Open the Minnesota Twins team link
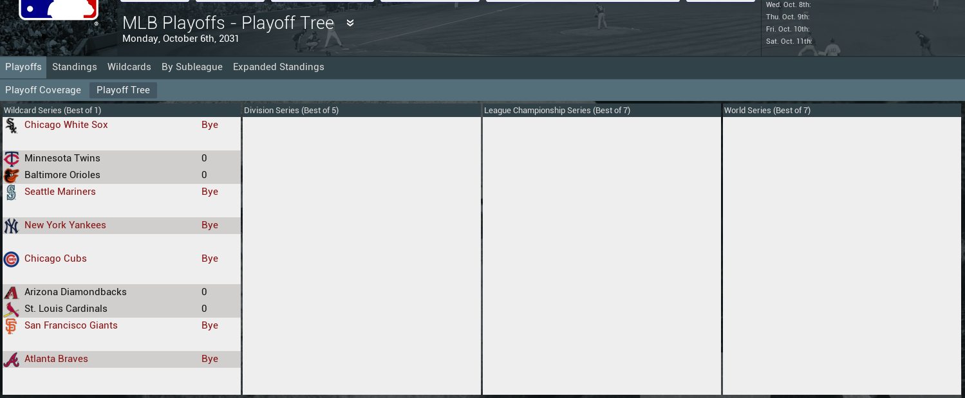Screen dimensions: 965x398 pyautogui.click(x=62, y=158)
